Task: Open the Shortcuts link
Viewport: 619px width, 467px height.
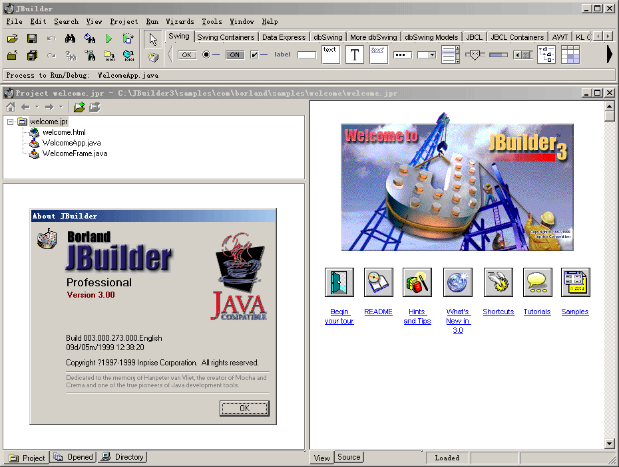Action: 499,312
